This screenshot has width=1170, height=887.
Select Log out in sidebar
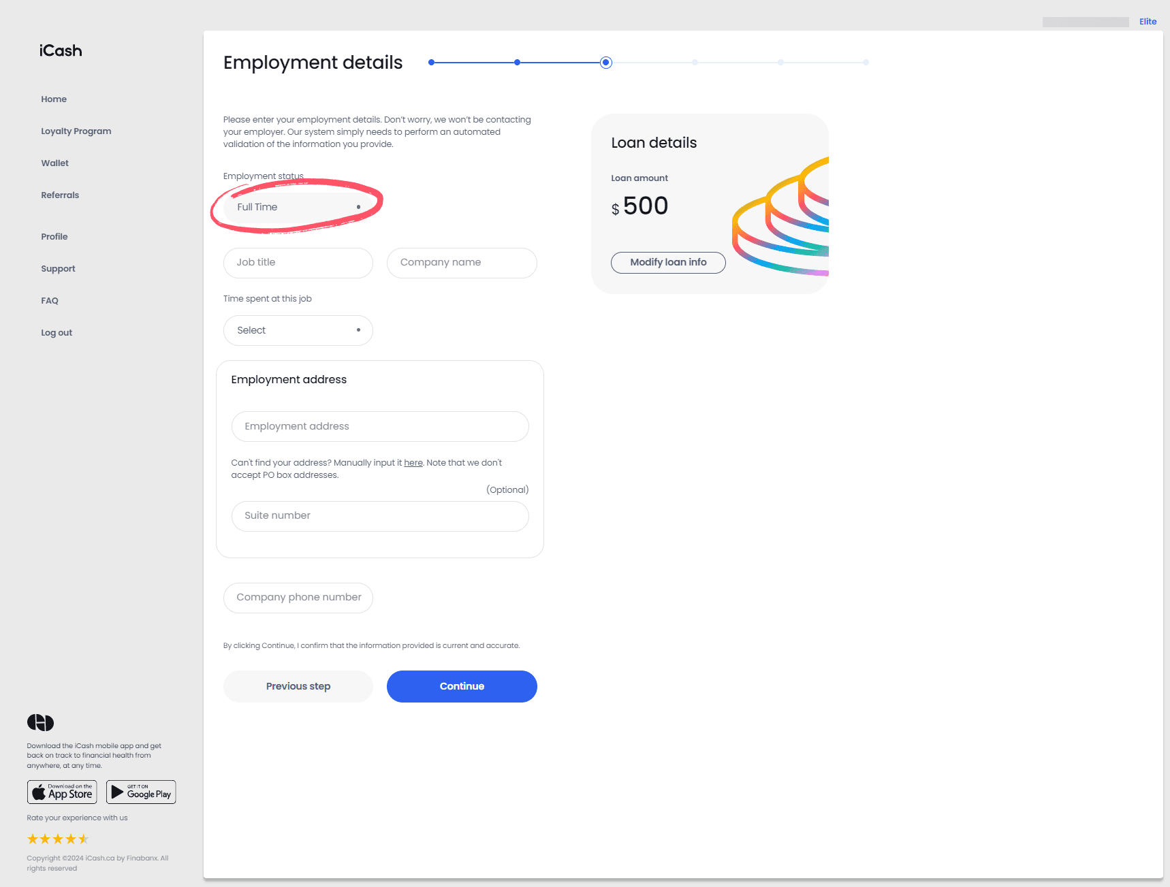(57, 333)
